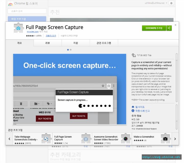Open Make a Screenshot camera icon
The image size is (184, 163).
(x=165, y=138)
